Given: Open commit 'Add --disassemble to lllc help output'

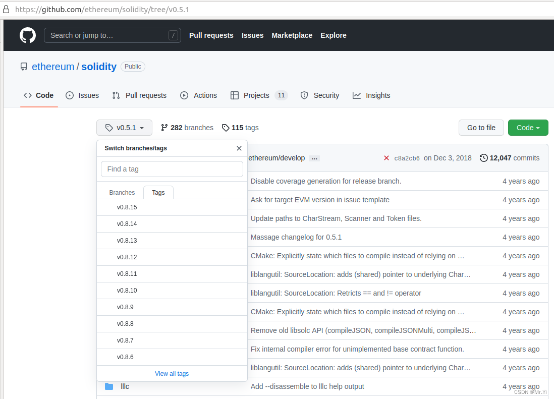Looking at the screenshot, I should 307,386.
